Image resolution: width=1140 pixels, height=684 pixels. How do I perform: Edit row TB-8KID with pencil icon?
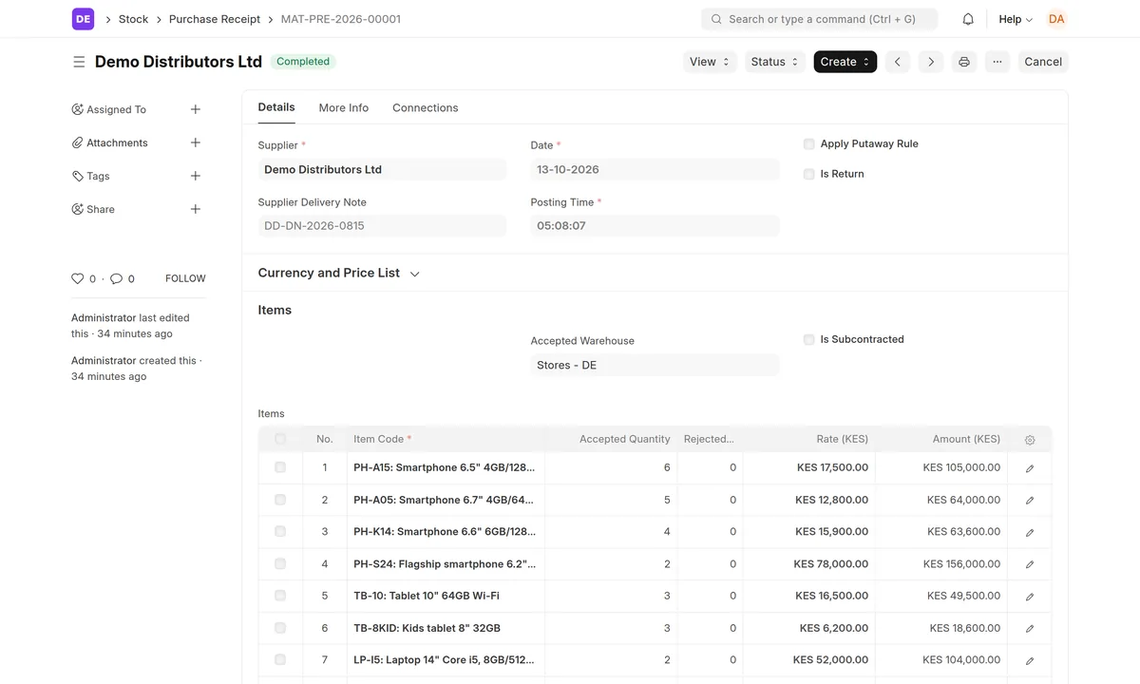(x=1030, y=628)
